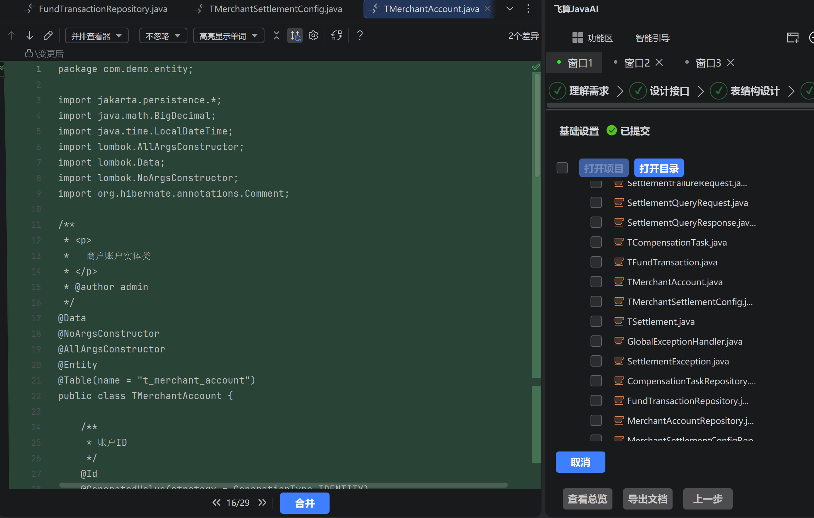Switch to 窗口3 tab

(x=708, y=63)
